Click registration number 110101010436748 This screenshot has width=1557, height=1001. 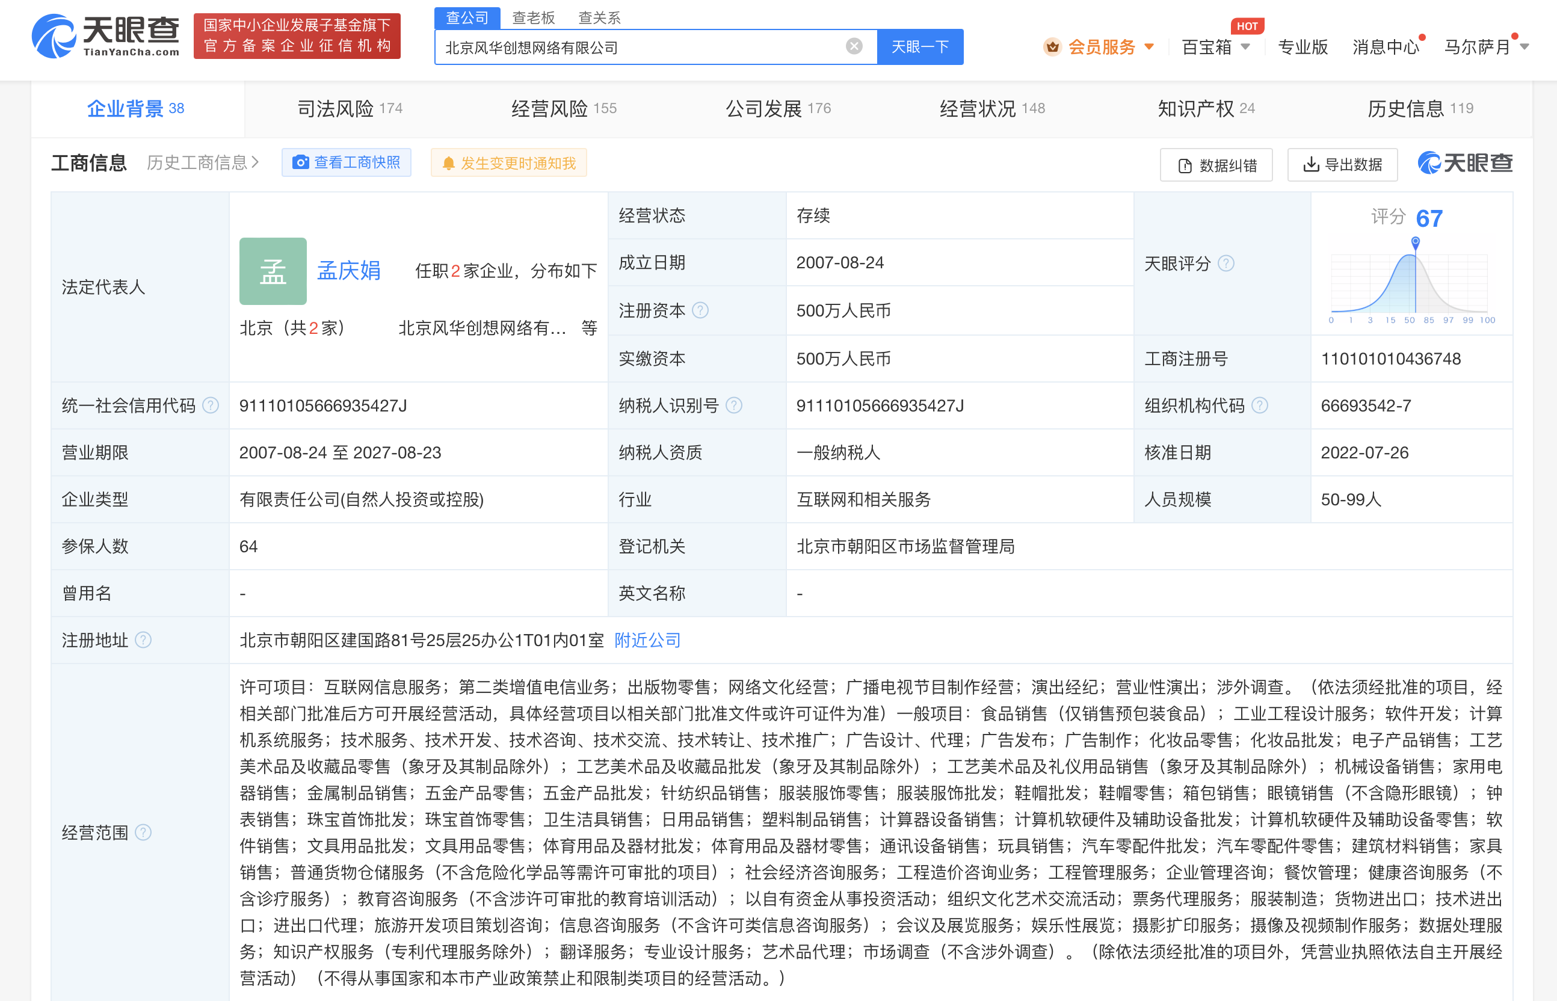1390,359
